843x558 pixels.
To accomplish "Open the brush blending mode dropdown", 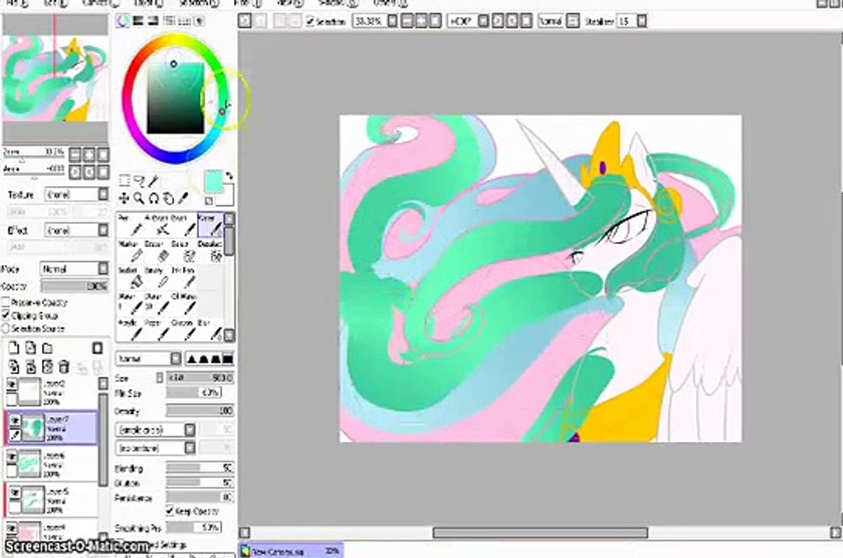I will [149, 359].
